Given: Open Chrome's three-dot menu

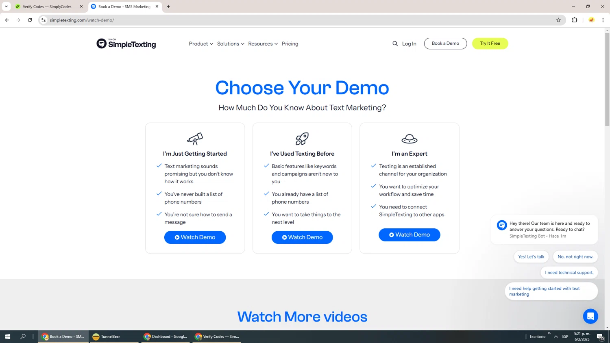Looking at the screenshot, I should pos(603,20).
